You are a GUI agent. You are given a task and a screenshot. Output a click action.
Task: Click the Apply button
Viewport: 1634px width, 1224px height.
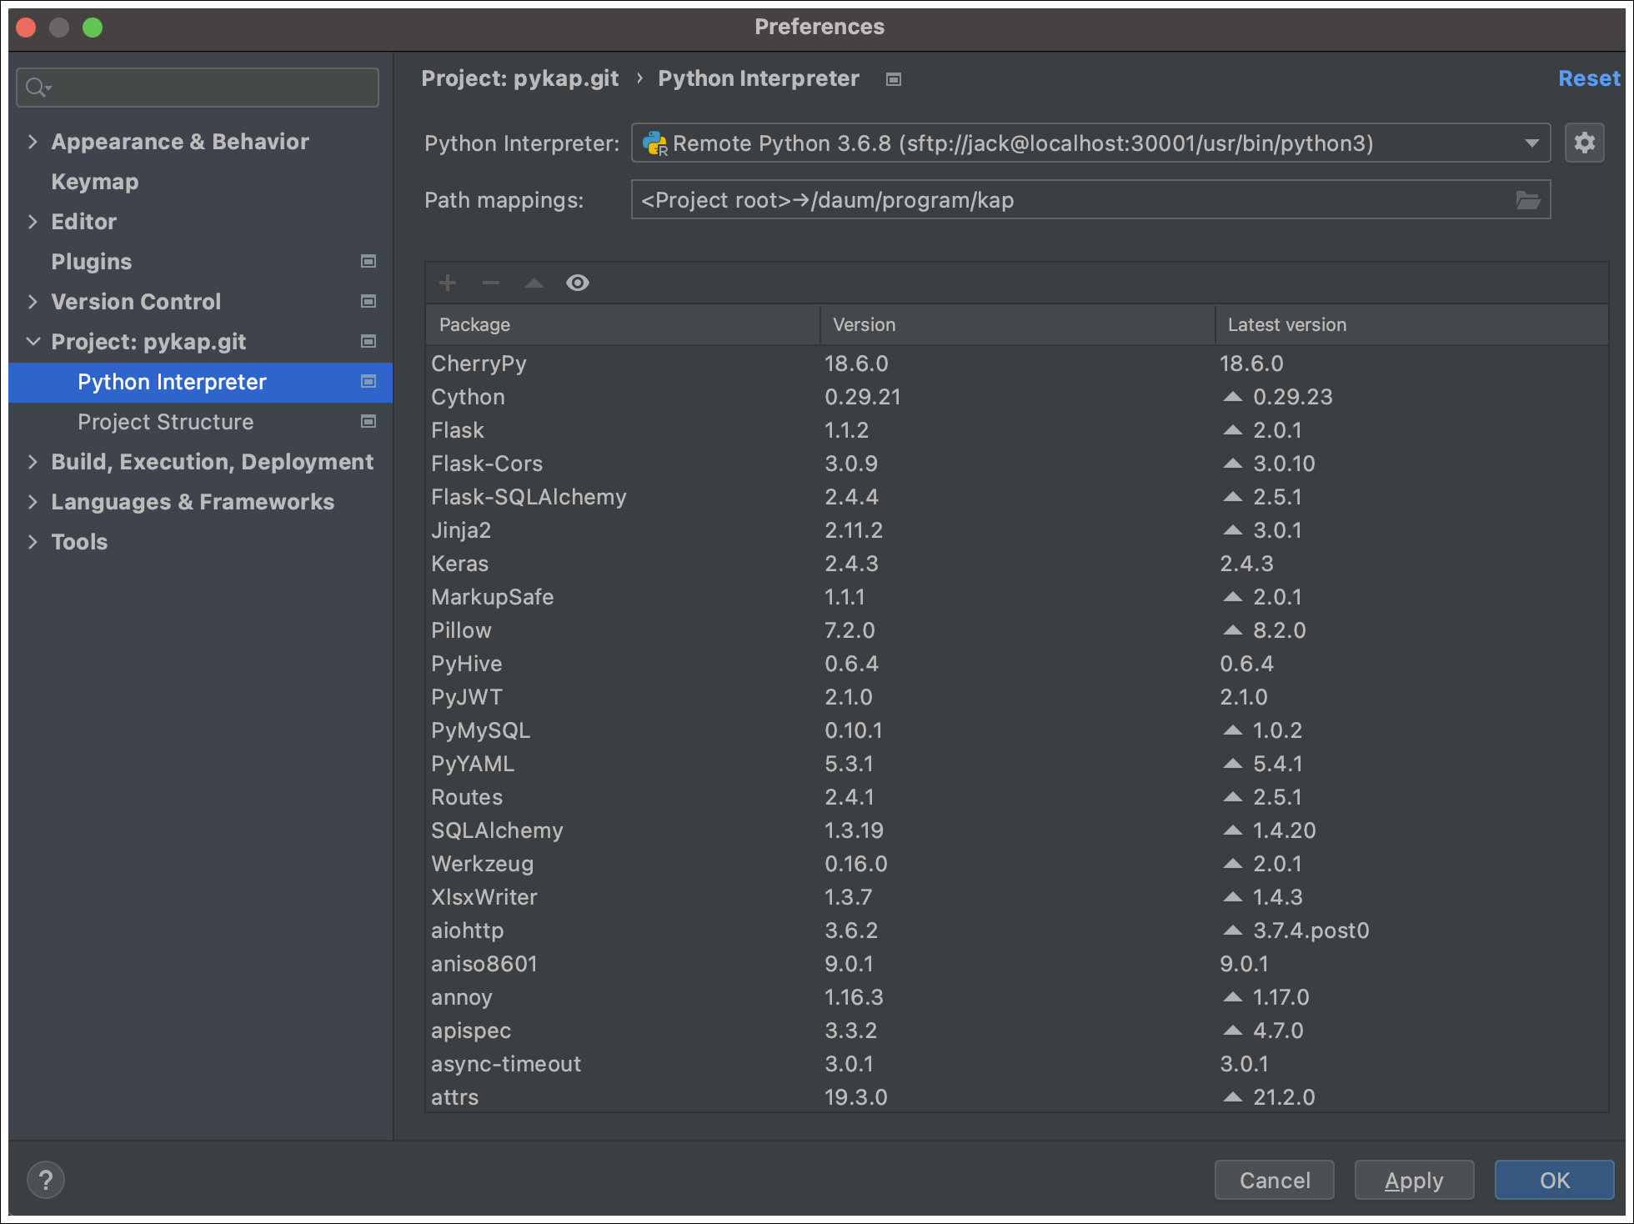(1414, 1180)
